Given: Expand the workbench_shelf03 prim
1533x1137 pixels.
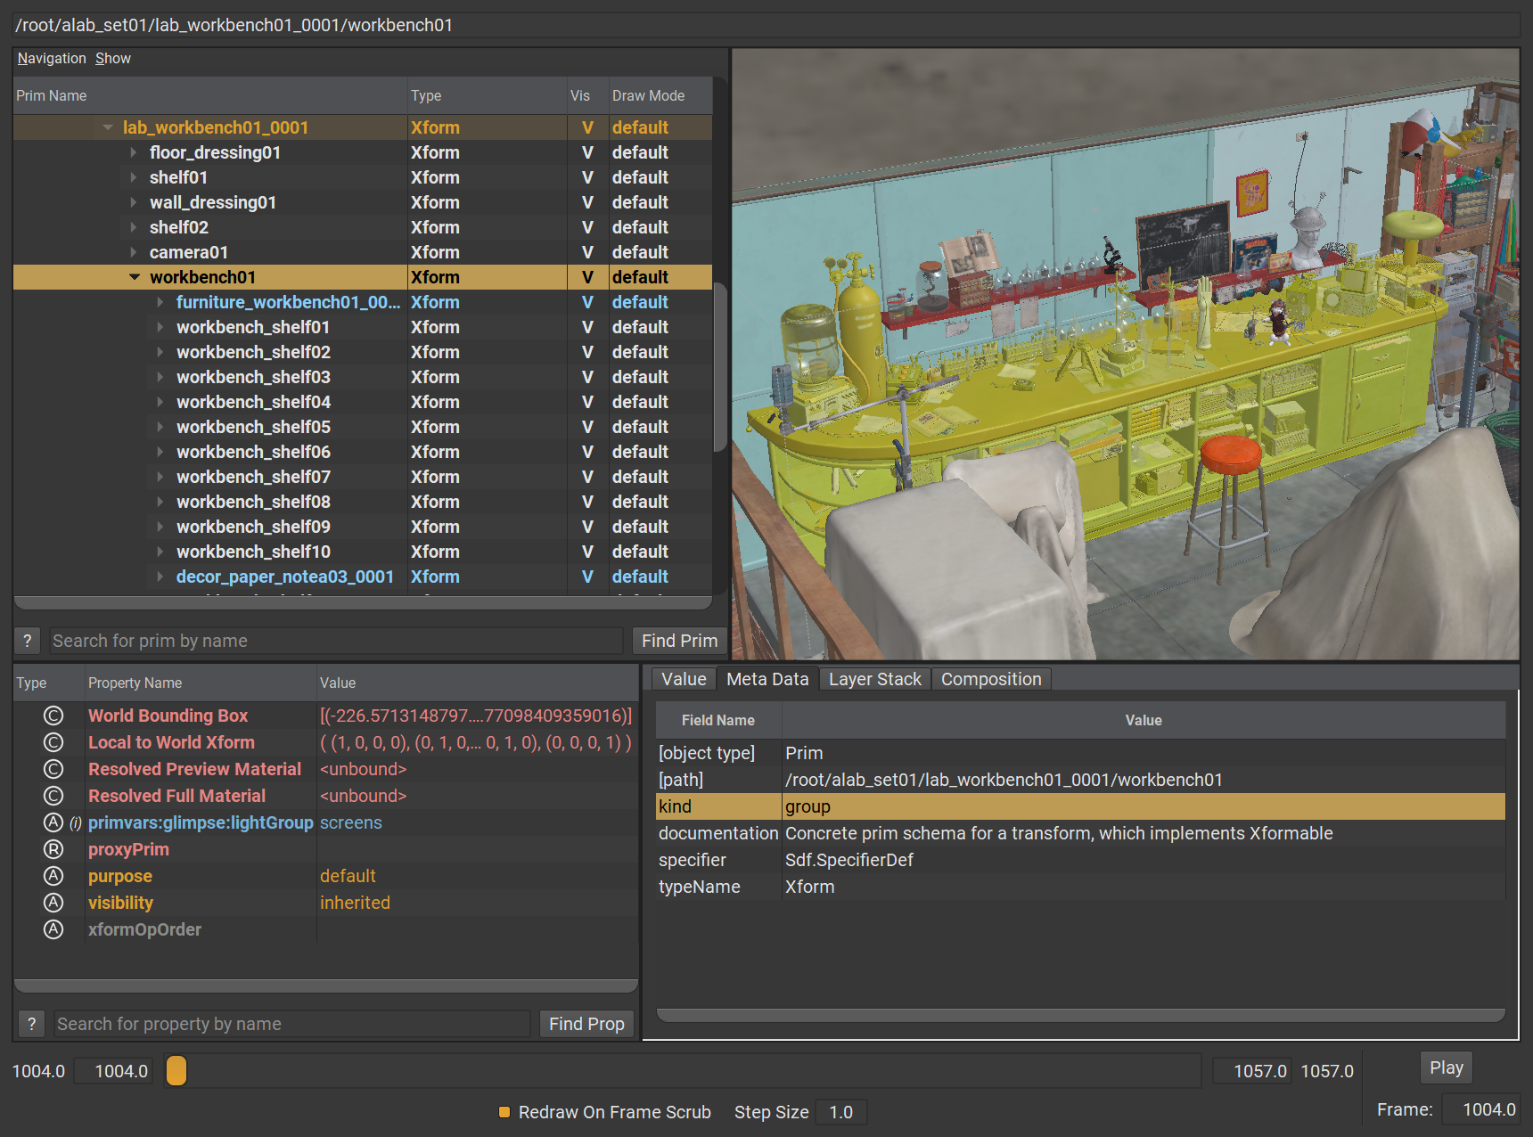Looking at the screenshot, I should [x=160, y=377].
